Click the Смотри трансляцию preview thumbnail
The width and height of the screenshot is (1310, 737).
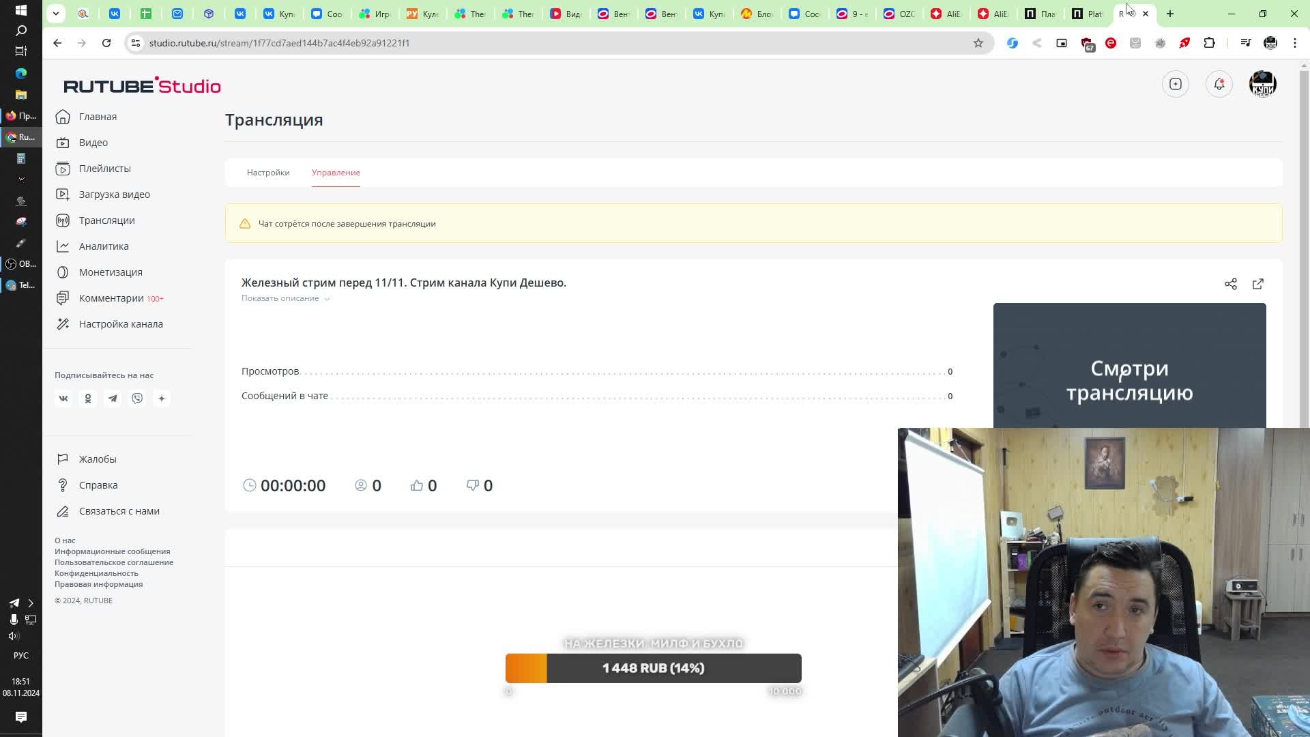pos(1129,366)
